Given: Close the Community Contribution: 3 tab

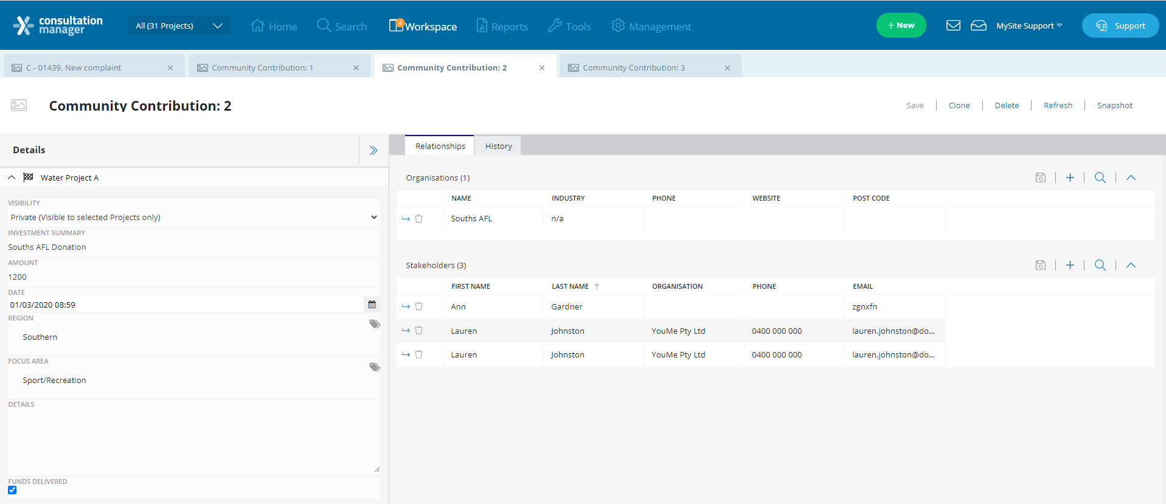Looking at the screenshot, I should (x=727, y=67).
